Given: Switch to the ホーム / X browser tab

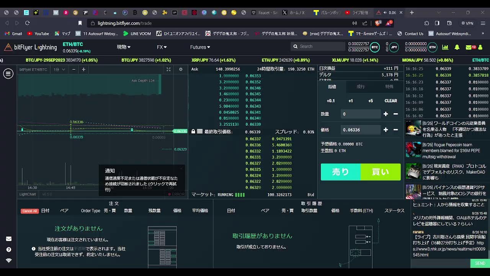Looking at the screenshot, I should pyautogui.click(x=294, y=13).
